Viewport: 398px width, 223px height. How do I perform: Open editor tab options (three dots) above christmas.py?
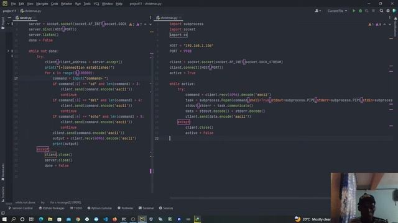pyautogui.click(x=390, y=18)
